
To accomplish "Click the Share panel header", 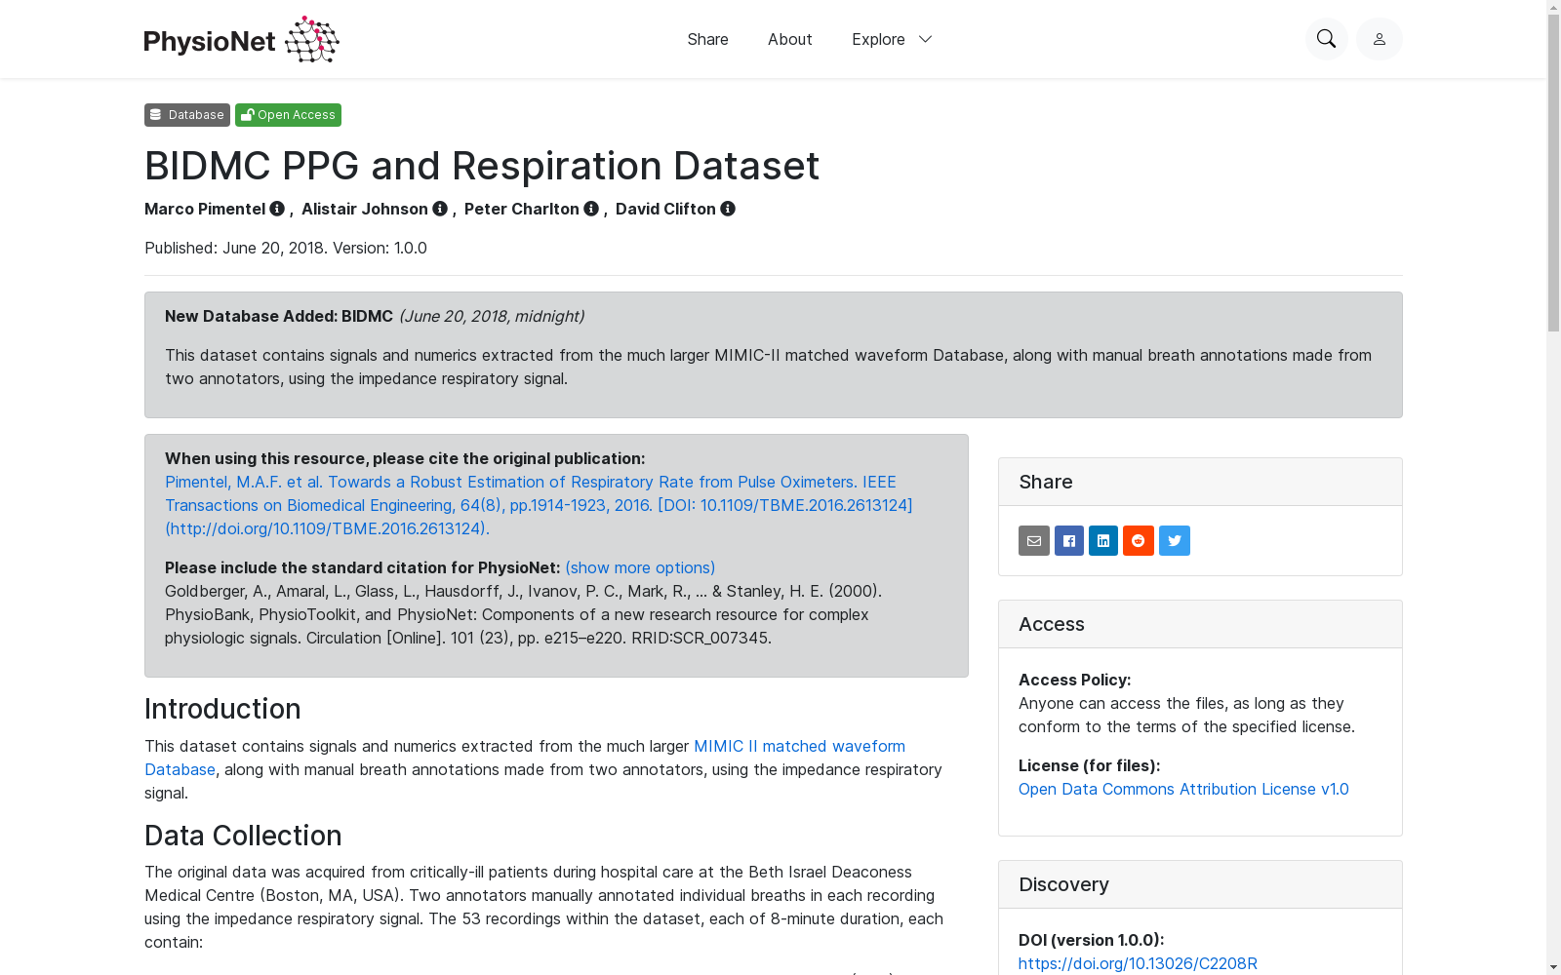I will [x=1200, y=482].
